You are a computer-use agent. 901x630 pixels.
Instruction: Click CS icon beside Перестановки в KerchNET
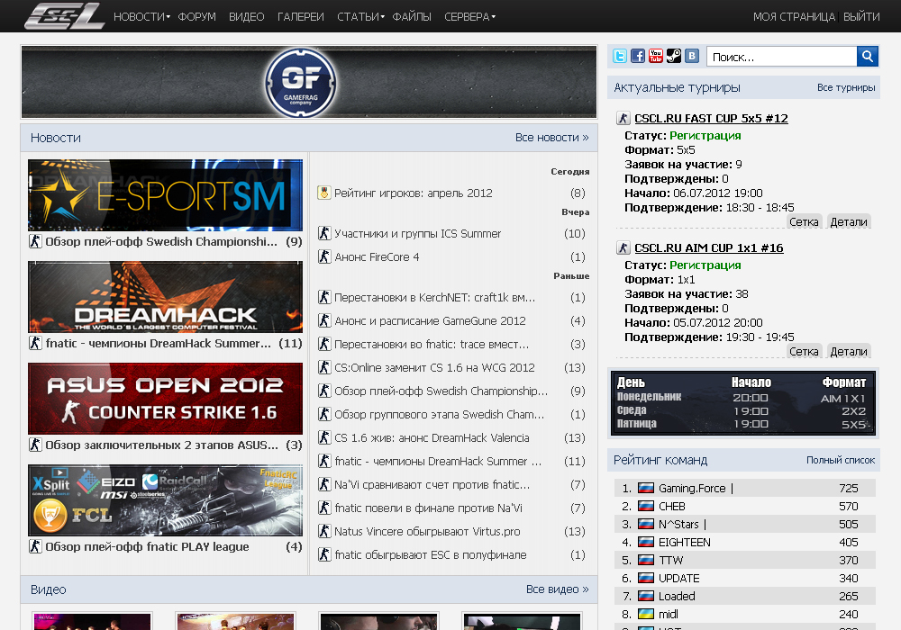(324, 297)
